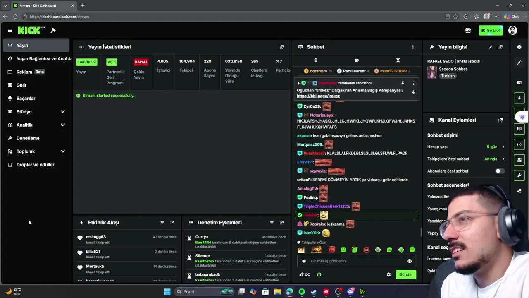The height and width of the screenshot is (298, 529).
Task: Click the channel points icon below message box
Action: pos(305,274)
